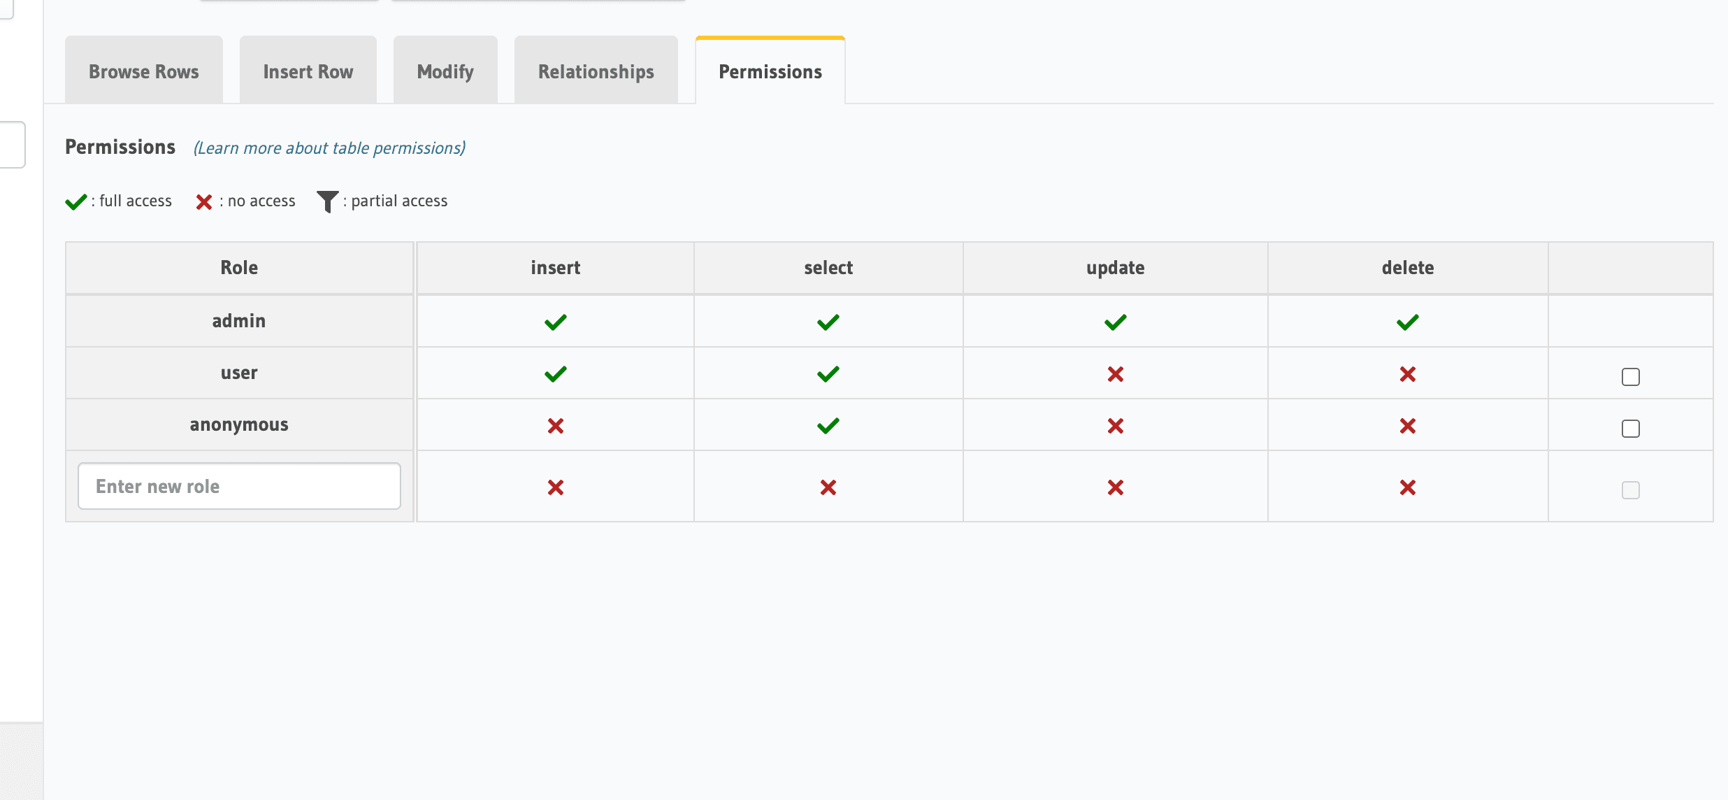The image size is (1728, 800).
Task: Open user insert permission check icon
Action: (x=554, y=373)
